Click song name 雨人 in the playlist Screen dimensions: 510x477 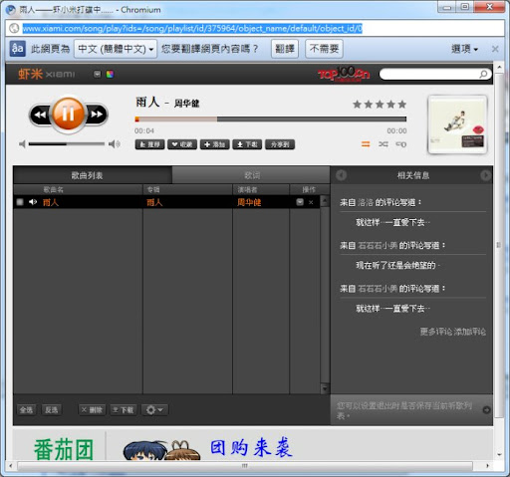pyautogui.click(x=51, y=202)
